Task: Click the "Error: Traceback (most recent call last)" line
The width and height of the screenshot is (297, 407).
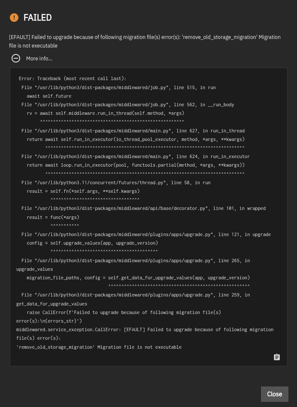Action: click(x=72, y=78)
